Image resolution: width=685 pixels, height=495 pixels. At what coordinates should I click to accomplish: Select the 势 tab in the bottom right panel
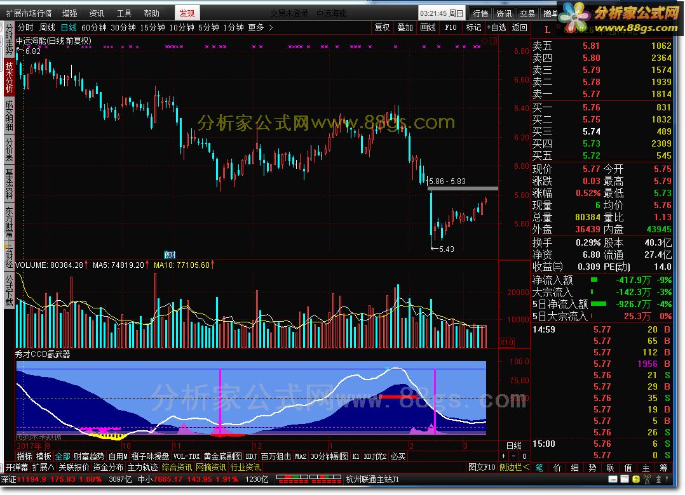pyautogui.click(x=592, y=468)
